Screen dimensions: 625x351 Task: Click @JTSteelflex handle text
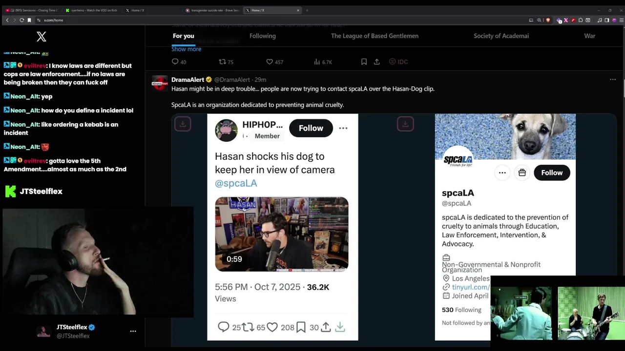(73, 336)
